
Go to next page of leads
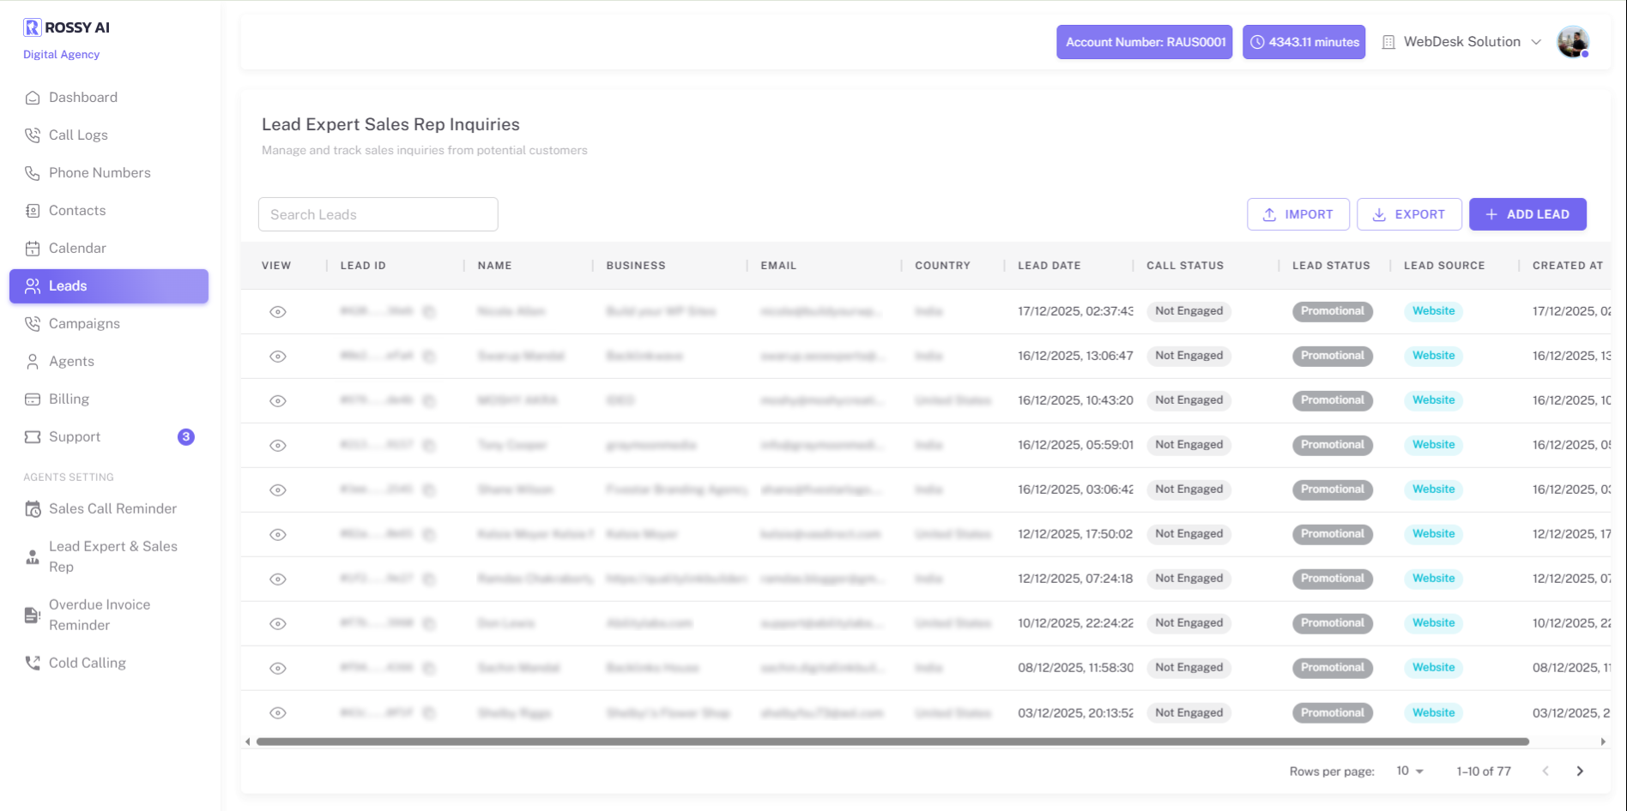(1580, 771)
